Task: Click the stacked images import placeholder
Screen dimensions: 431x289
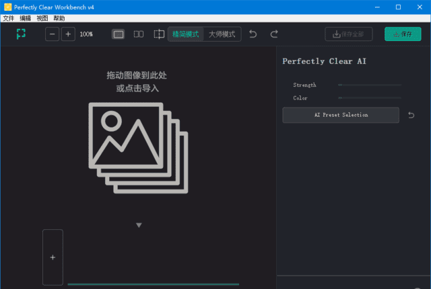Action: click(x=138, y=148)
